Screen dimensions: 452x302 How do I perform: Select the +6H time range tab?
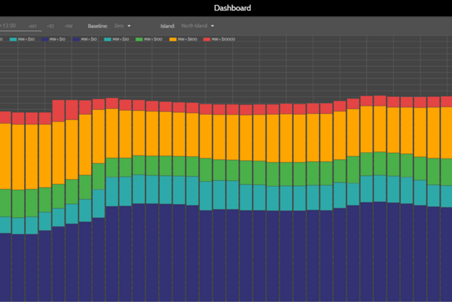coord(32,26)
